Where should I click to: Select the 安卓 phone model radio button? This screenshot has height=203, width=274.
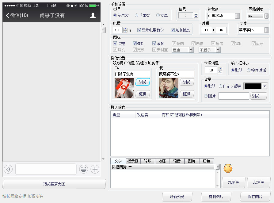pyautogui.click(x=158, y=15)
